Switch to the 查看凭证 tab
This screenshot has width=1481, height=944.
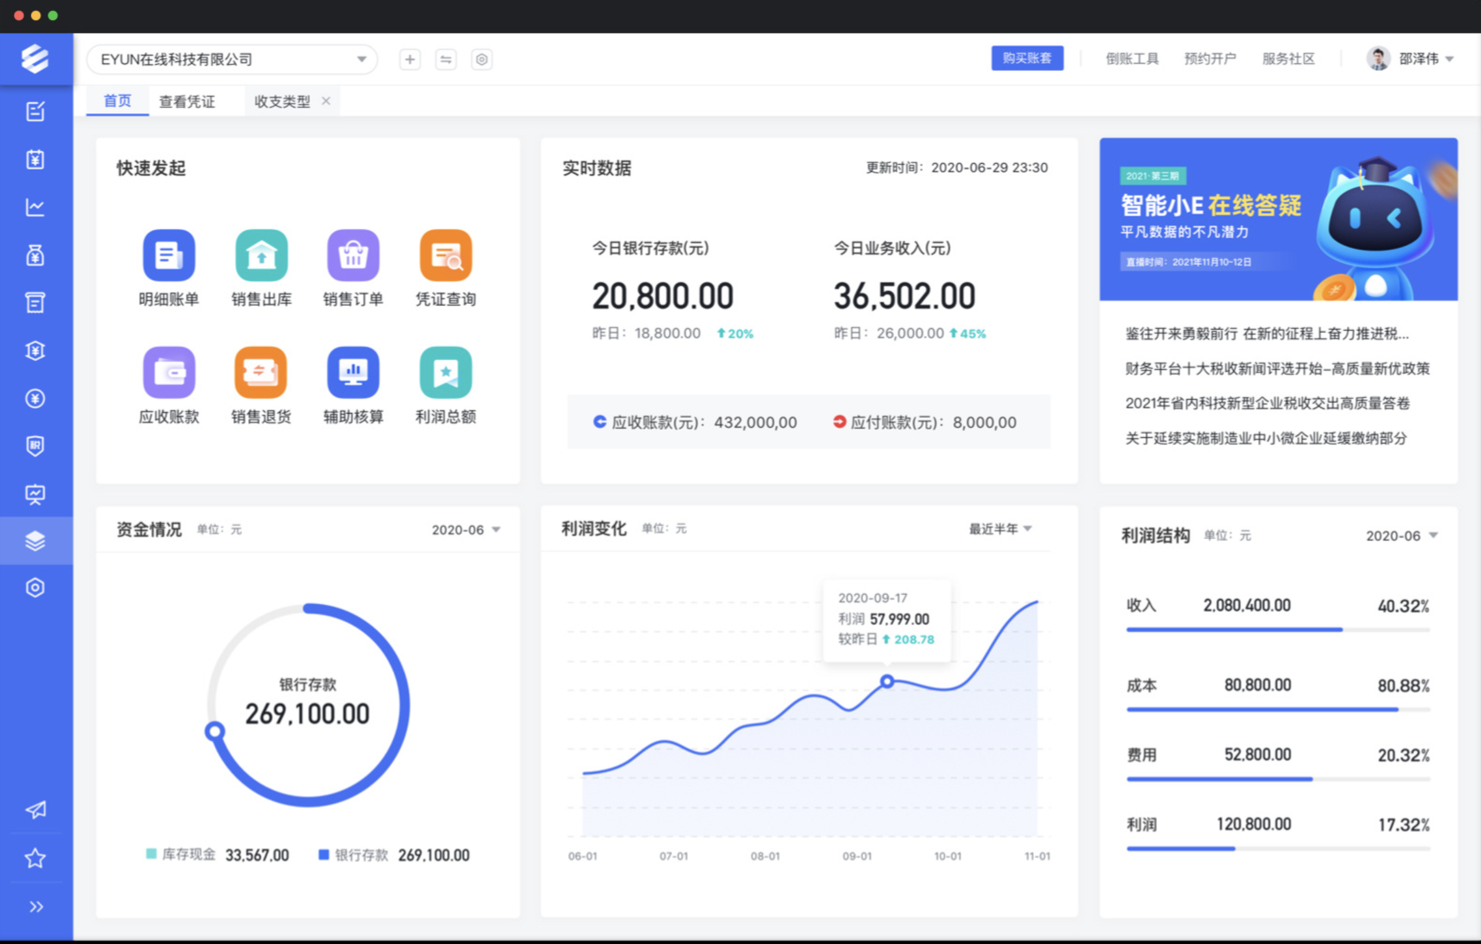pyautogui.click(x=187, y=101)
